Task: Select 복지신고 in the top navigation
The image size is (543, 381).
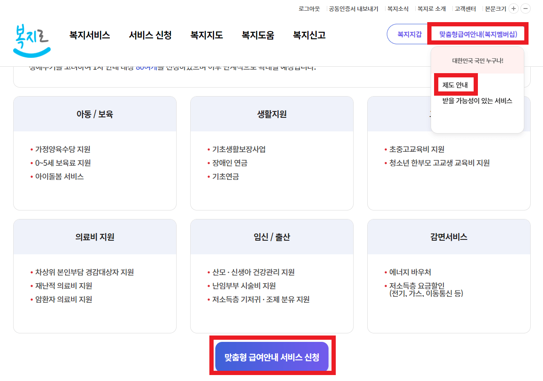Action: point(309,35)
